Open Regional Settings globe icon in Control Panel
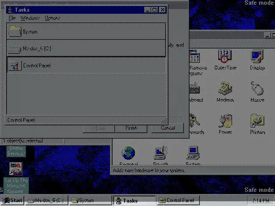The height and width of the screenshot is (206, 275). (x=128, y=153)
